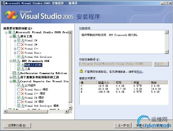Click the 剩余 column header

click(x=158, y=83)
